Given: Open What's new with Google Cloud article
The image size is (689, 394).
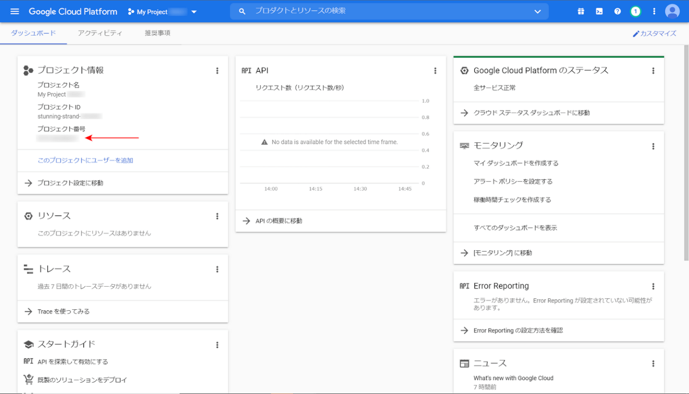Looking at the screenshot, I should point(514,378).
